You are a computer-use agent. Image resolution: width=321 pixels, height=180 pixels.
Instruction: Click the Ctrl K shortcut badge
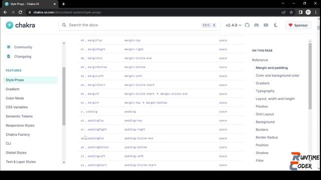[x=209, y=25]
